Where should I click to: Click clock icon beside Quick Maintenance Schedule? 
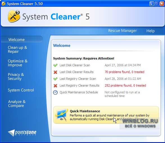point(55,93)
